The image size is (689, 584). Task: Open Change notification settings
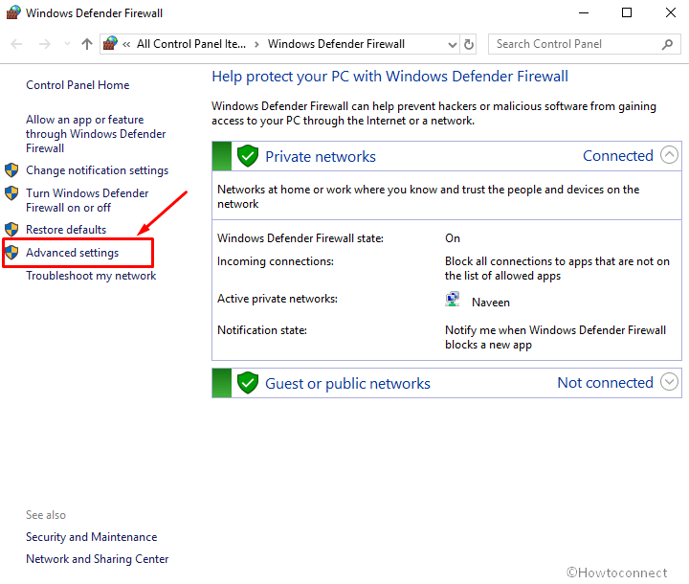[97, 170]
